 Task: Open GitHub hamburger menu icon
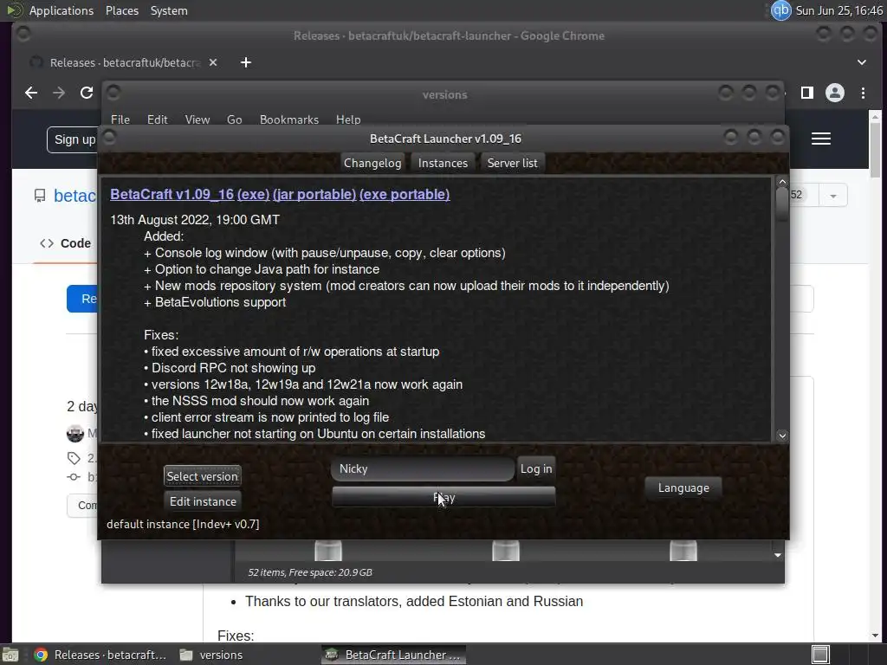point(821,139)
